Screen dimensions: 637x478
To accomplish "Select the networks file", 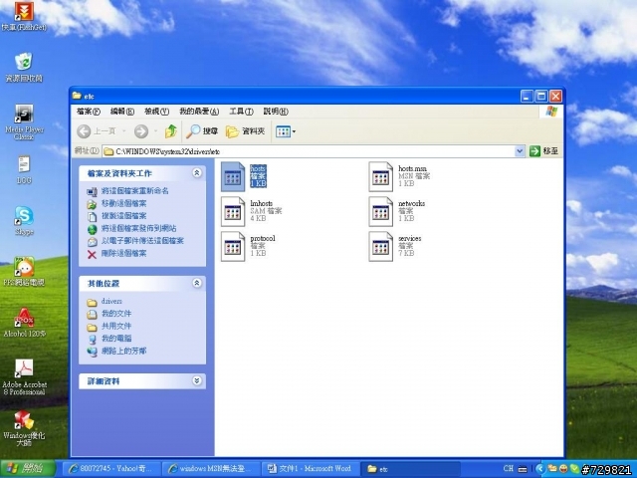I will pyautogui.click(x=397, y=211).
